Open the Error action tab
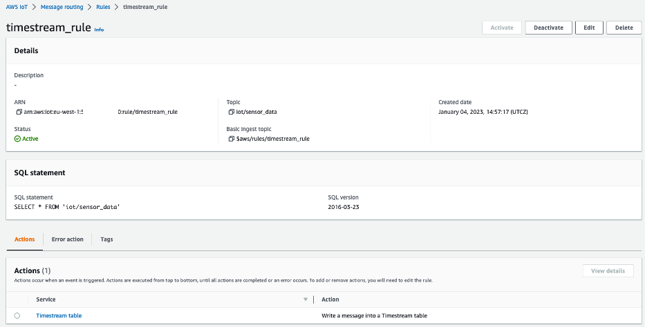Viewport: 645px width, 327px height. click(68, 239)
